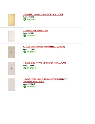
Task: Open 1-Gang CATV F-Type Connector w/Wallplate link
Action: point(45,63)
